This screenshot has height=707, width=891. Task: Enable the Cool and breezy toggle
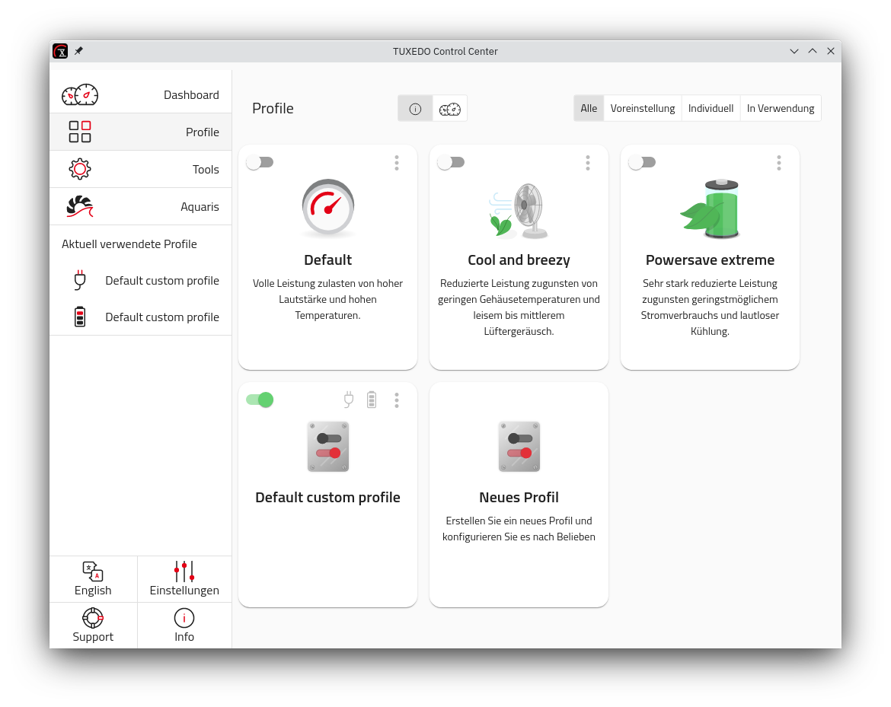point(451,162)
